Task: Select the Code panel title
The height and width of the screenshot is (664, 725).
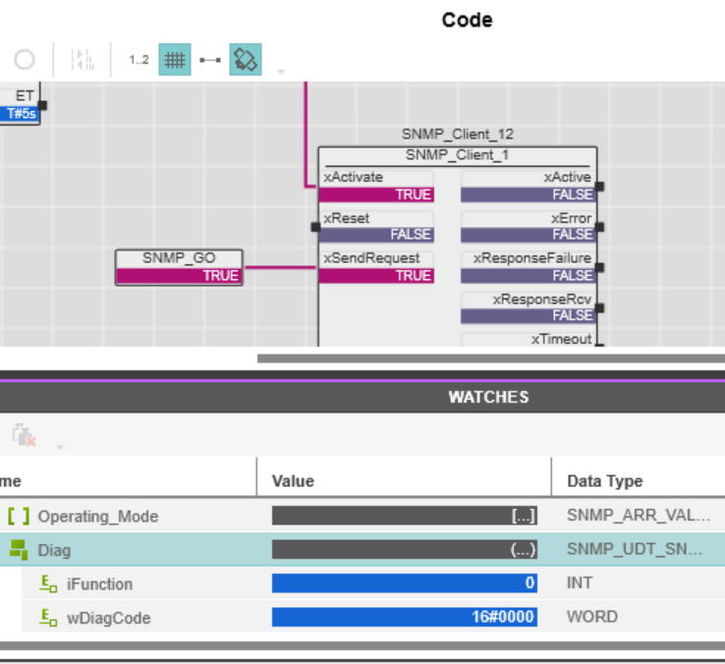Action: point(467,20)
